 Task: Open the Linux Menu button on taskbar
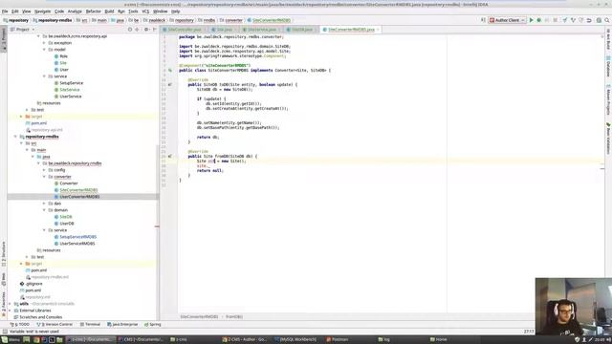tap(11, 340)
